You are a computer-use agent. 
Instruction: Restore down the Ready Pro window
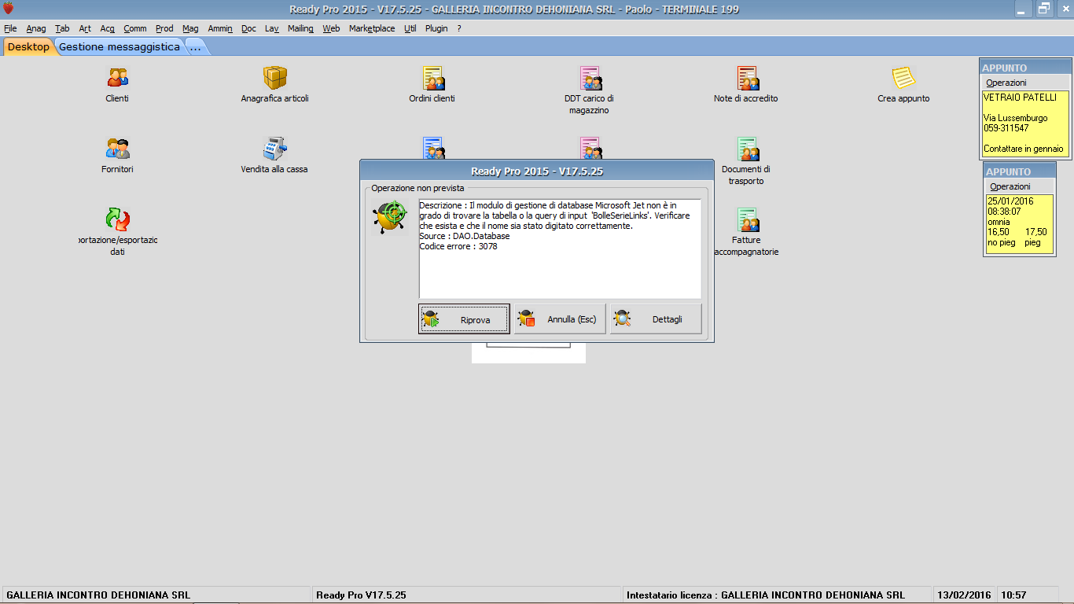(1044, 9)
